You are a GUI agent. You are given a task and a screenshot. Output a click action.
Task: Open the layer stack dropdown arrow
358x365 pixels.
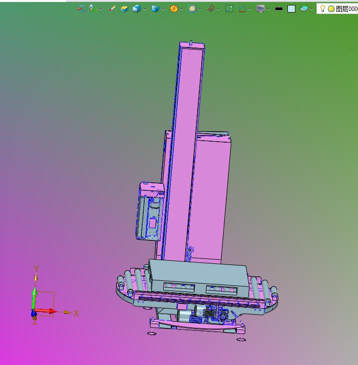[311, 9]
